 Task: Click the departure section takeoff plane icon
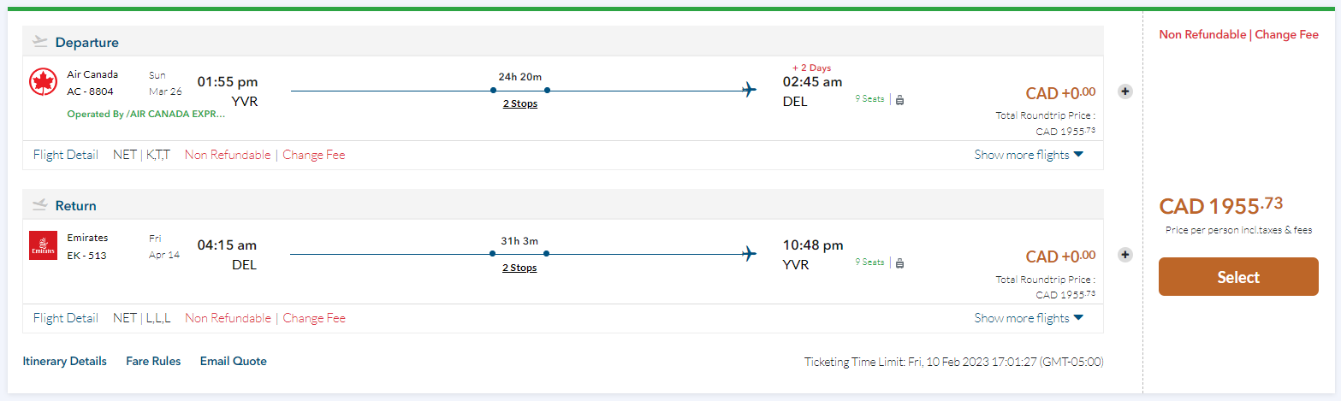[39, 41]
